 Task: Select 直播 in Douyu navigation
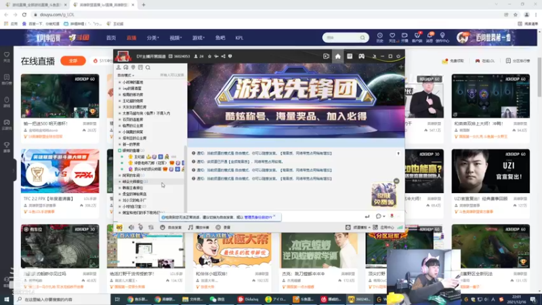(x=131, y=38)
